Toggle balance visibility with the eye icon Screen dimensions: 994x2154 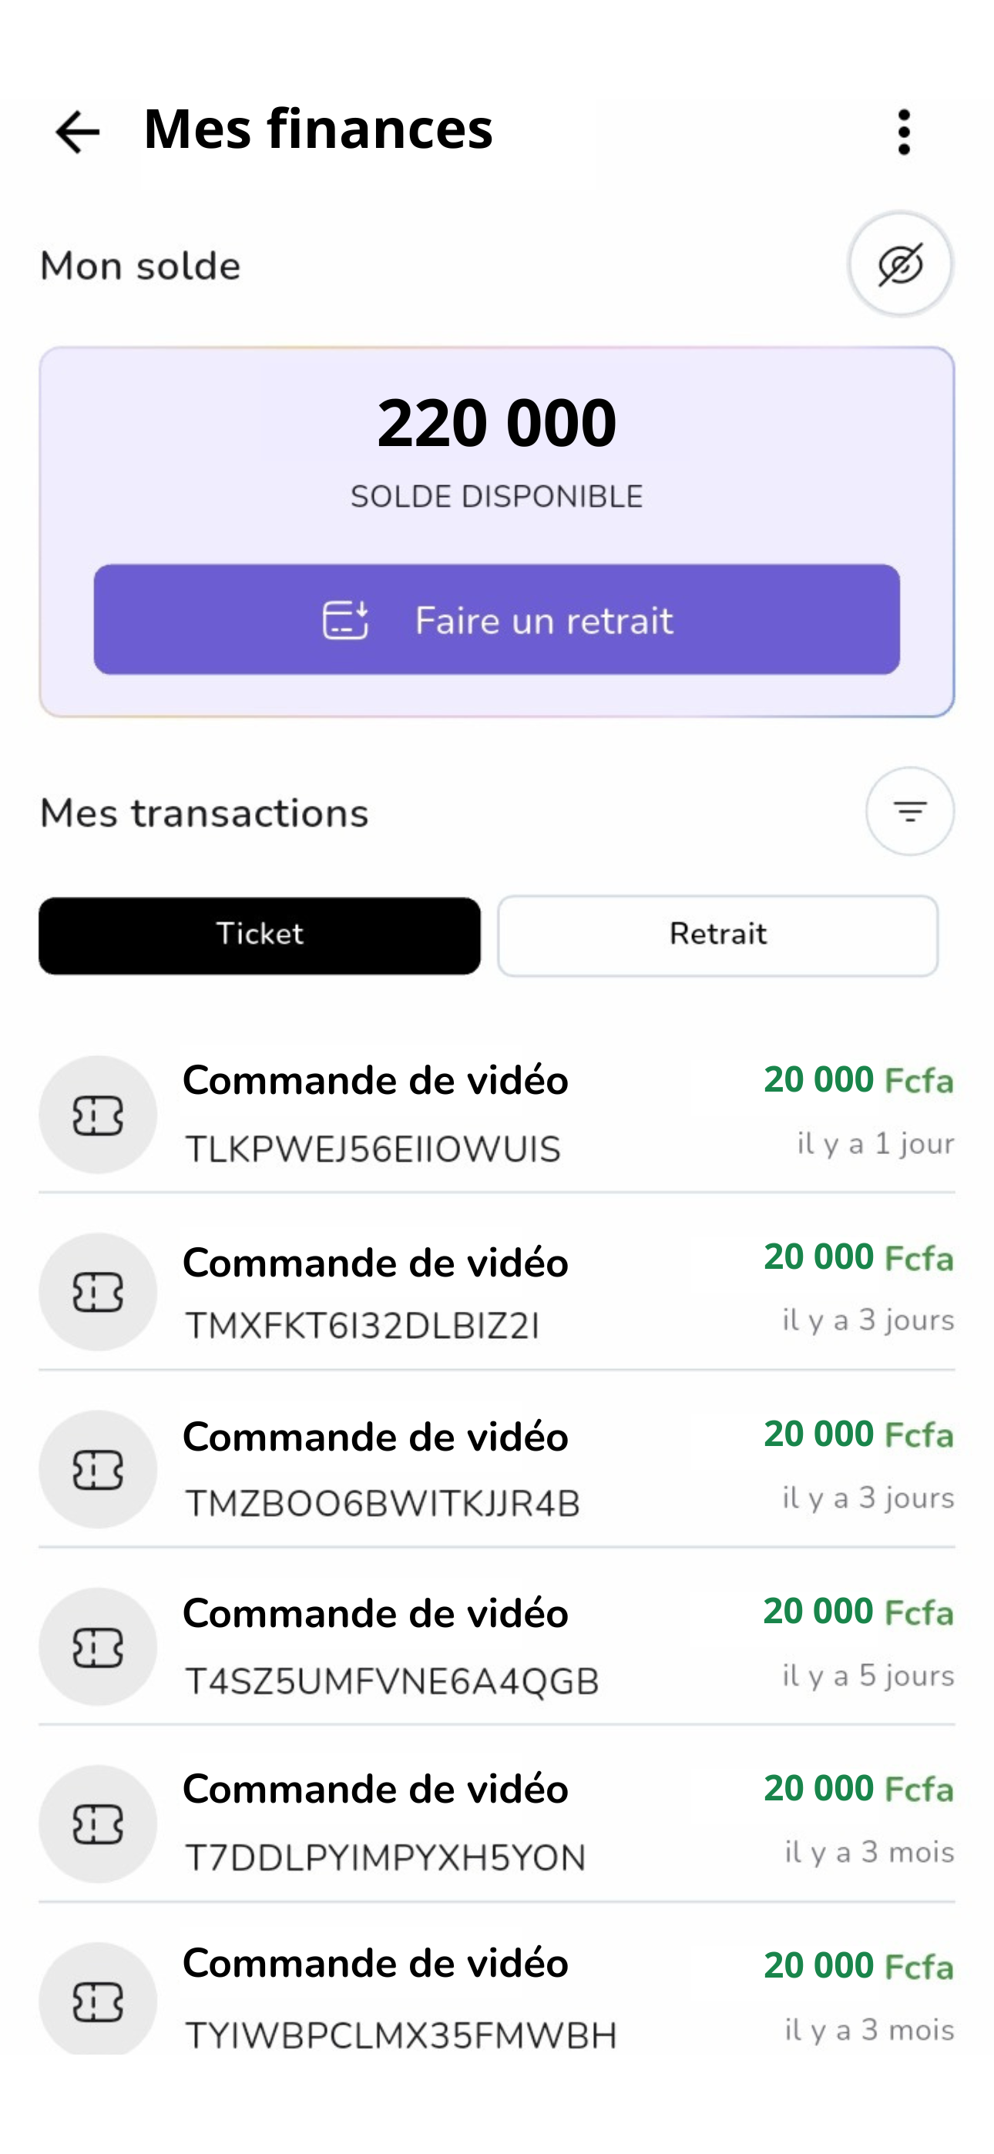(900, 265)
